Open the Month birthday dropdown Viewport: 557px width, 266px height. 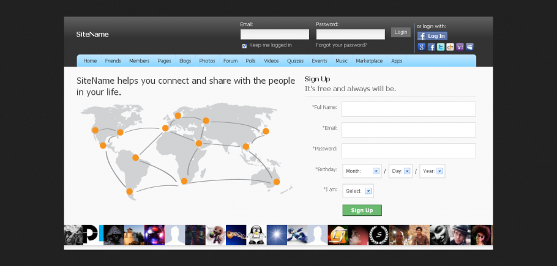(362, 171)
